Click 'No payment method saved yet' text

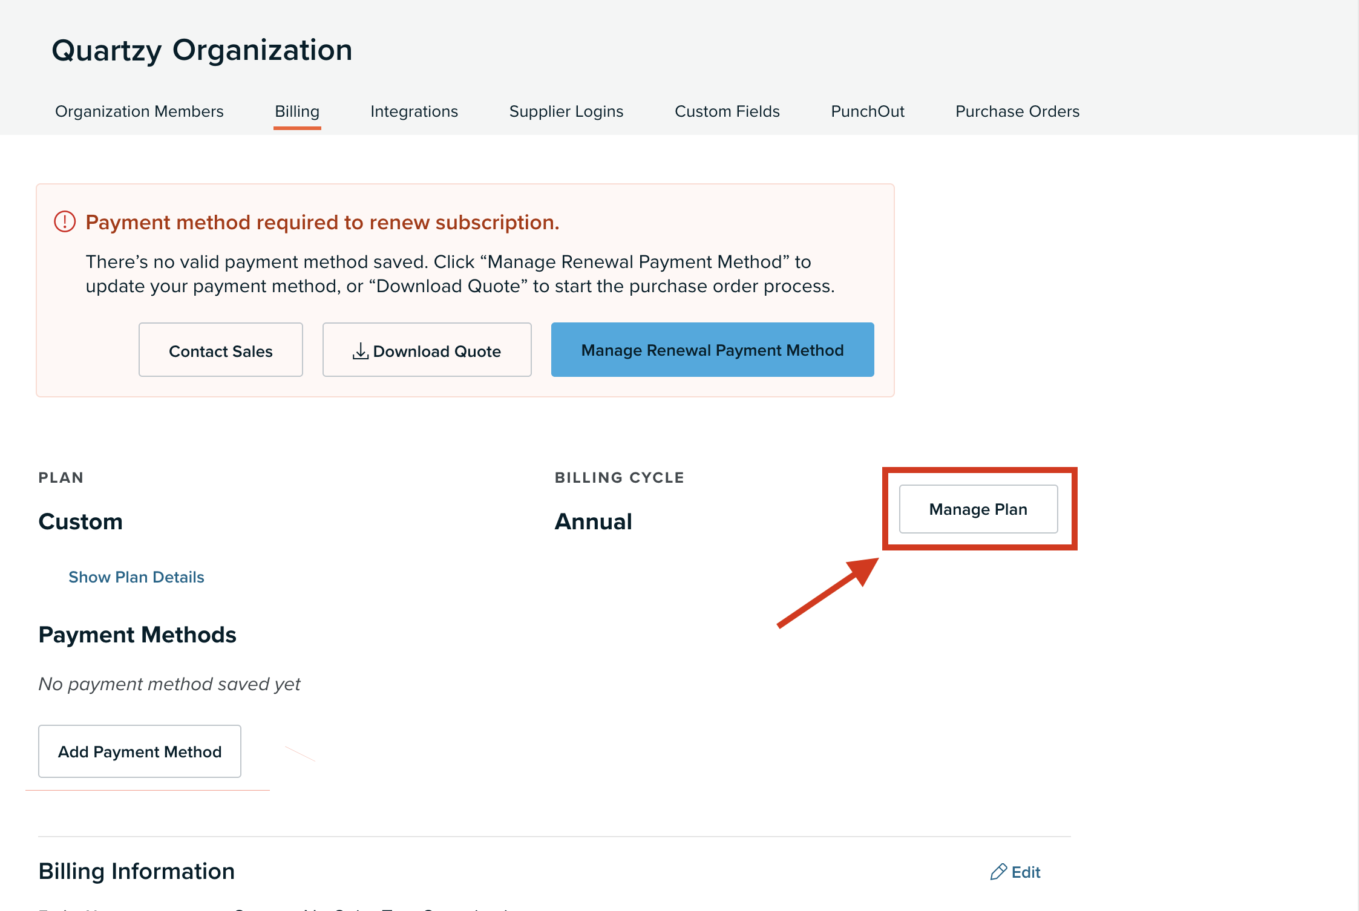pyautogui.click(x=169, y=684)
